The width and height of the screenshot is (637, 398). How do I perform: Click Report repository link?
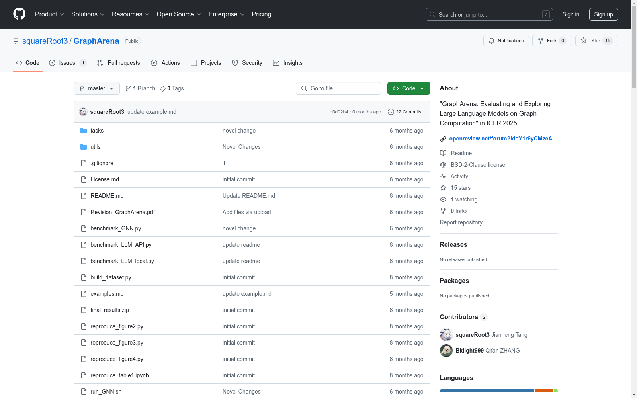pos(461,222)
